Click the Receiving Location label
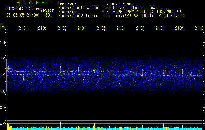 pos(79,8)
